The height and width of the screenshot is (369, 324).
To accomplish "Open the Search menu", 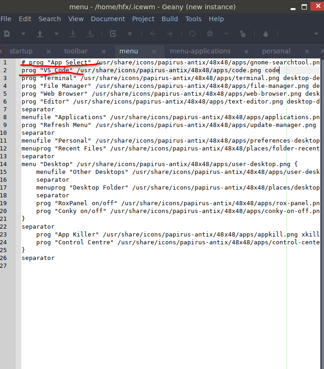I will click(x=50, y=19).
